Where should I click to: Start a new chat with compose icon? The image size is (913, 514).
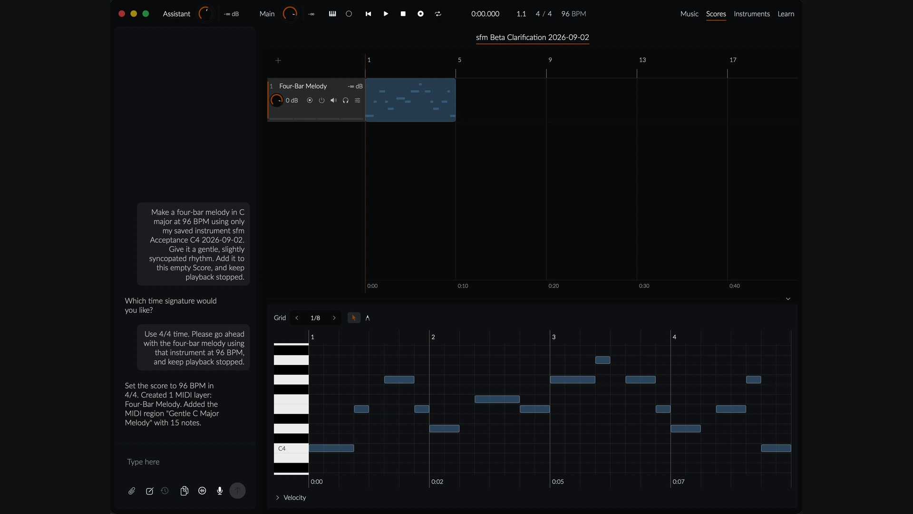point(149,491)
